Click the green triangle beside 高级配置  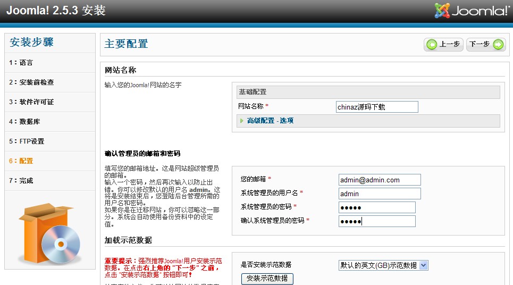[x=242, y=121]
